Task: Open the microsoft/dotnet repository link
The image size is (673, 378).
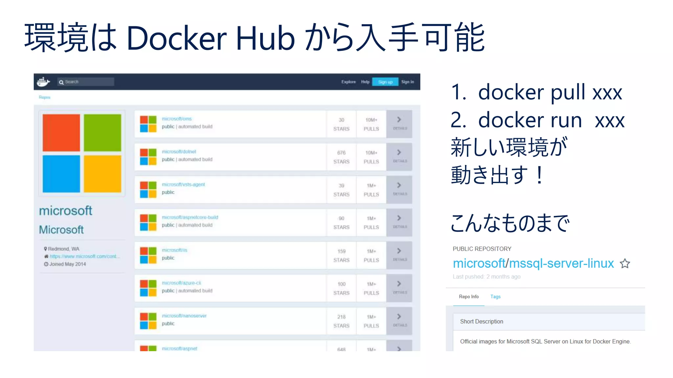Action: point(179,152)
